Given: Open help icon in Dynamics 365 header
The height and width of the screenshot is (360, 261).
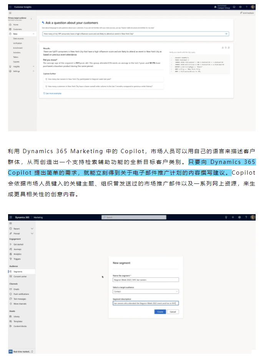Looking at the screenshot, I should tap(246, 217).
